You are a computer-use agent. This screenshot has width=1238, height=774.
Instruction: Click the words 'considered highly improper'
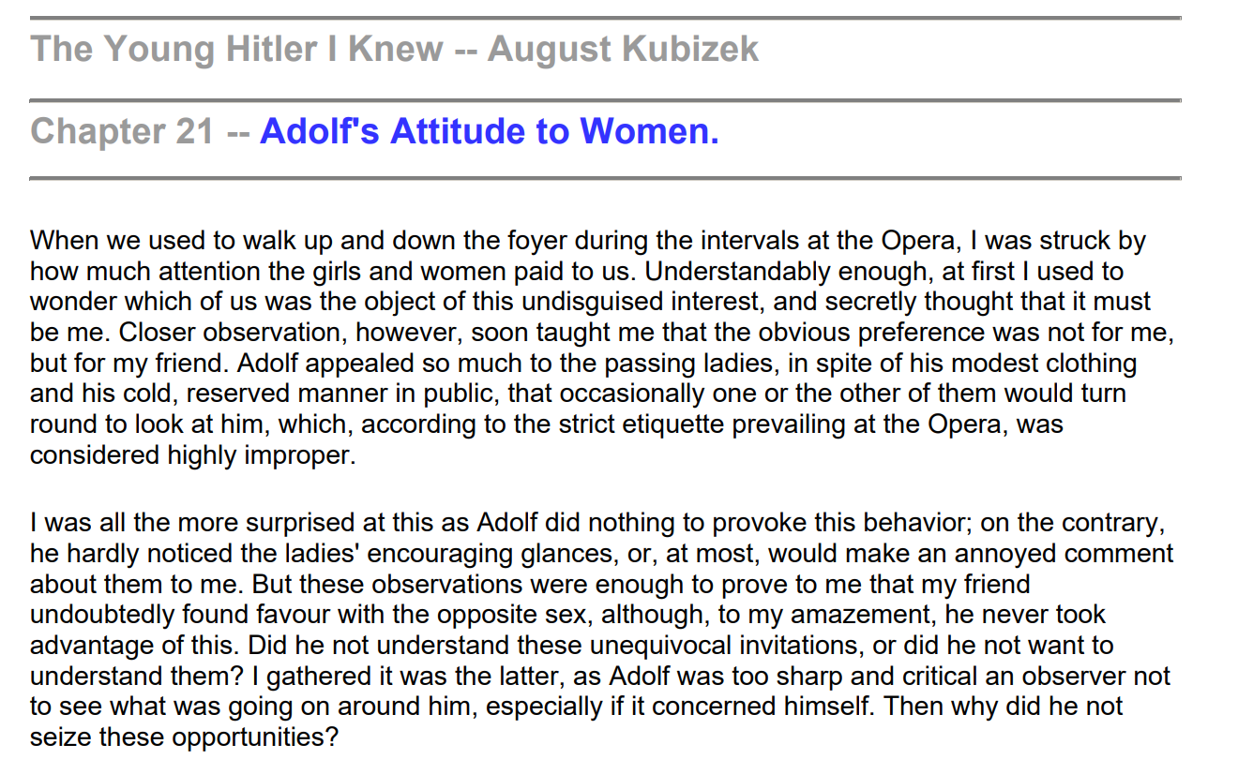coord(191,455)
